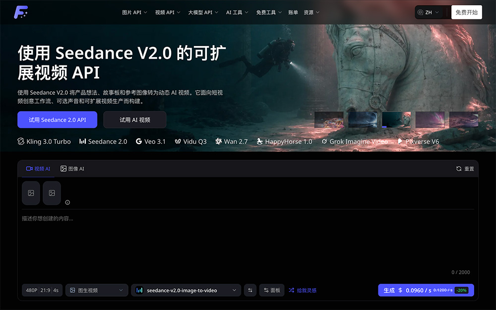Click the 试用 AI 视频 button
This screenshot has height=310, width=496.
click(x=135, y=120)
